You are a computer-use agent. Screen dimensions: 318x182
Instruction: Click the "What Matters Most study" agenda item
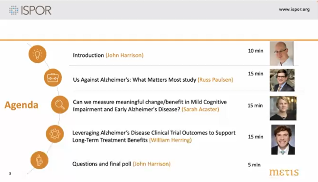tap(152, 80)
